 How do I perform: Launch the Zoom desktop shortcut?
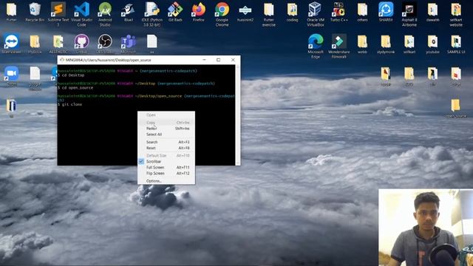(12, 76)
